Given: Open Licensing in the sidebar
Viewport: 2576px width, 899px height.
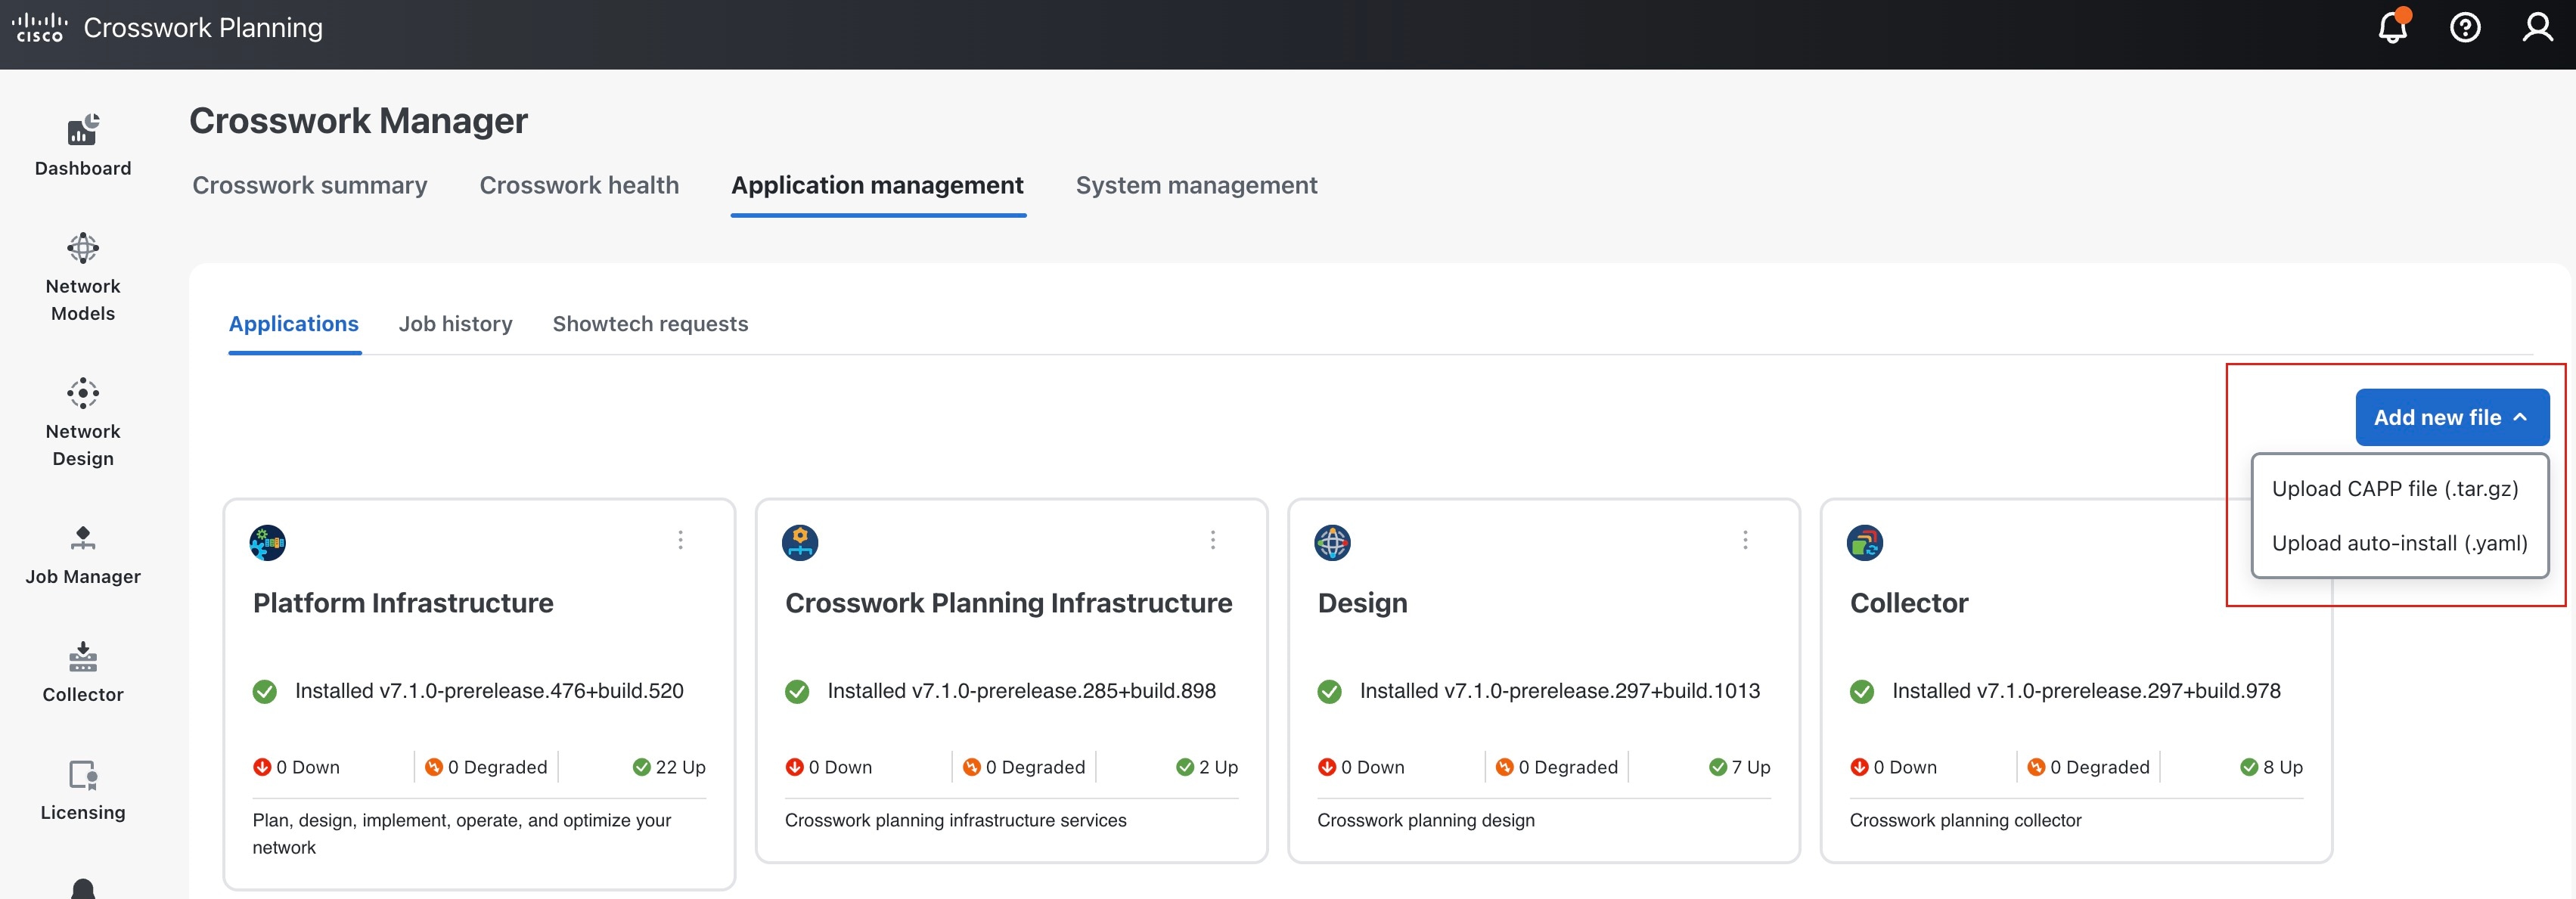Looking at the screenshot, I should (83, 791).
